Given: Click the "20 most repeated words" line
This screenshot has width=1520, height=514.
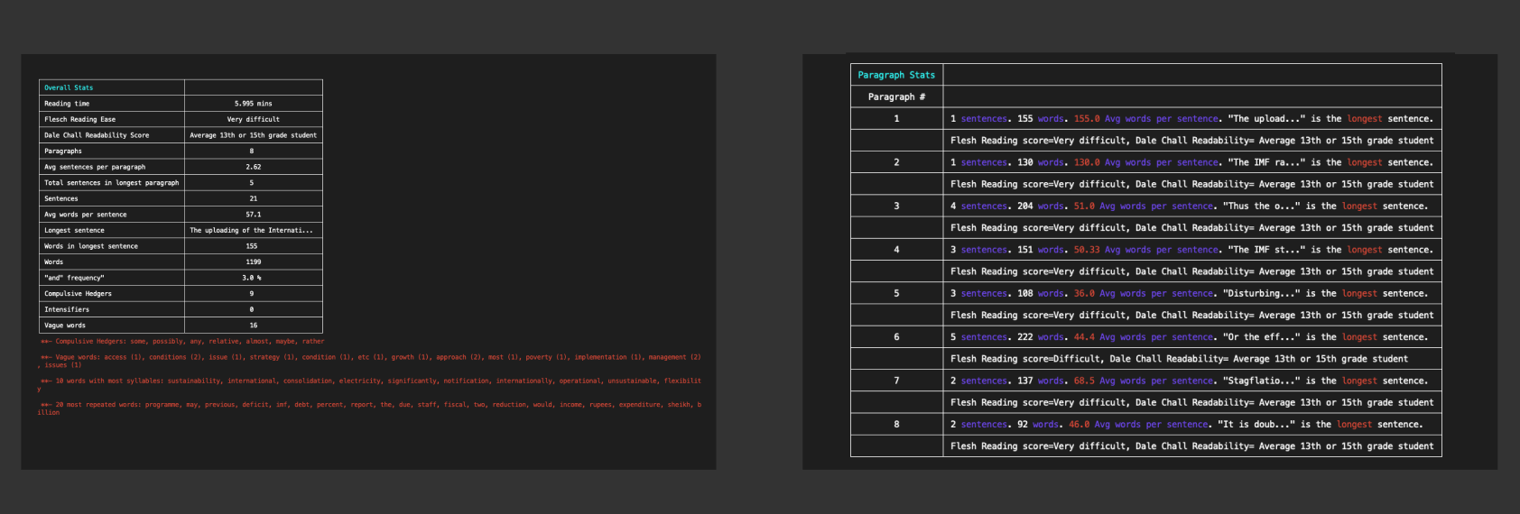Looking at the screenshot, I should pos(369,408).
